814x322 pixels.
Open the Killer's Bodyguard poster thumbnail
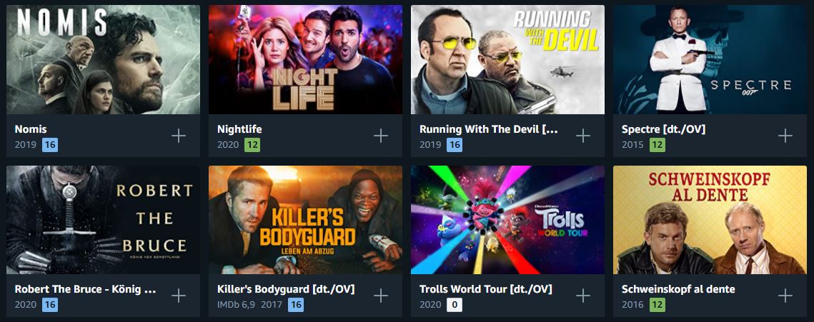click(305, 220)
